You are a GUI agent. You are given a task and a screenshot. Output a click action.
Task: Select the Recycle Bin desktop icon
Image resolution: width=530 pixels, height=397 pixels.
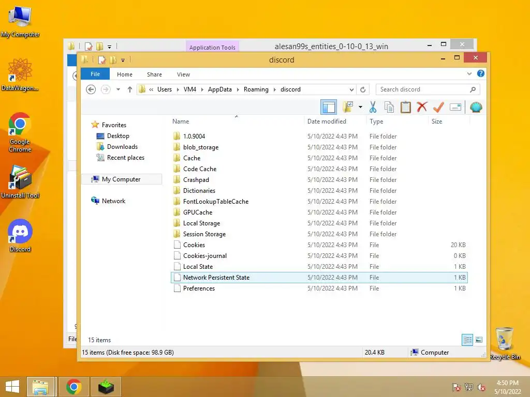(505, 344)
